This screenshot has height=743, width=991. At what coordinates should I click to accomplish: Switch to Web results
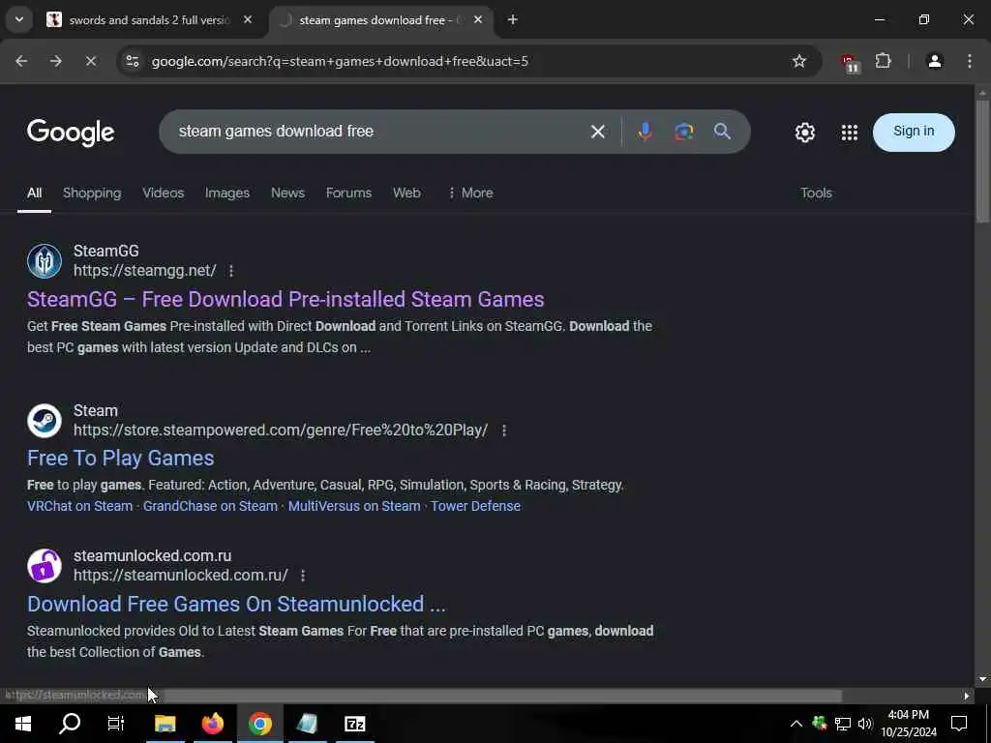(x=406, y=193)
